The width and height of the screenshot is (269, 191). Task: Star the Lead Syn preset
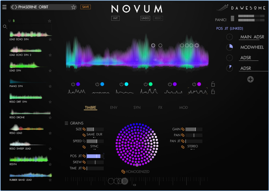50,71
